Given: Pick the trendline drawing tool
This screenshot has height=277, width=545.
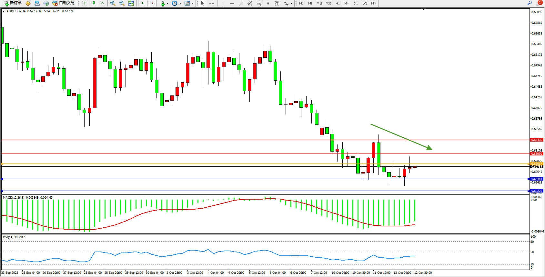Looking at the screenshot, I should (x=241, y=3).
